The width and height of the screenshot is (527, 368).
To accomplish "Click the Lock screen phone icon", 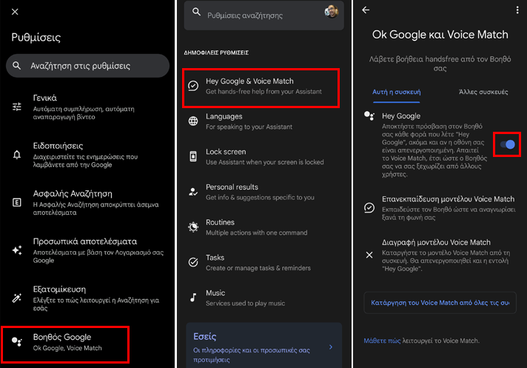I will coord(193,156).
